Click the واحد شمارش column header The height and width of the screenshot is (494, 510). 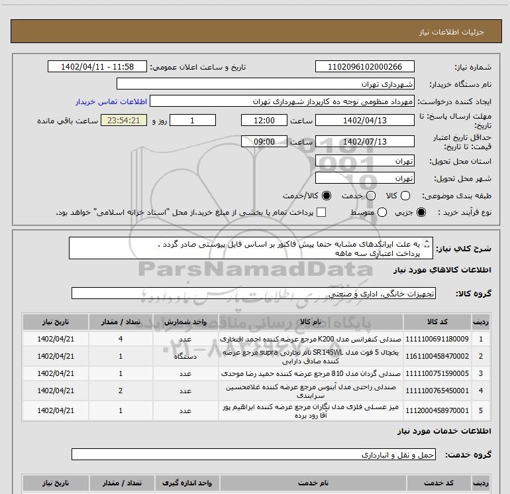pos(185,322)
